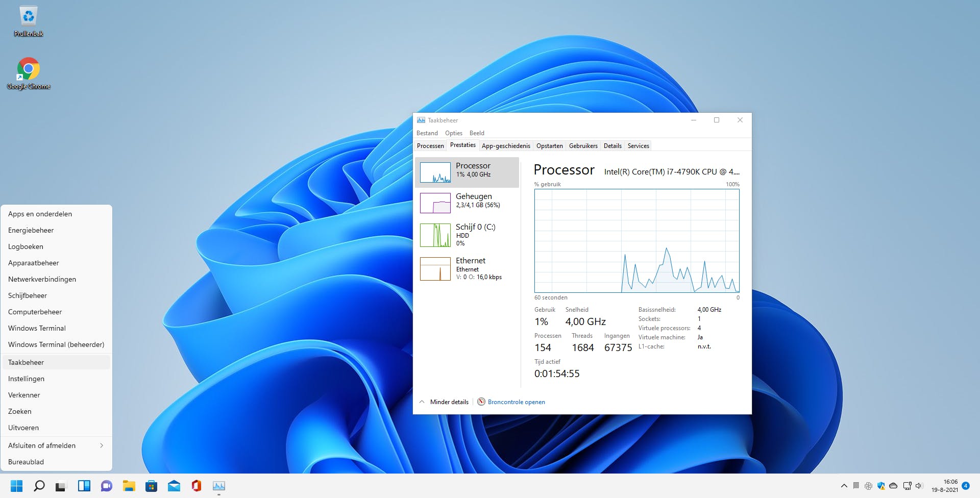Open Task View on the taskbar
Screen dimensions: 980x498
click(x=61, y=486)
